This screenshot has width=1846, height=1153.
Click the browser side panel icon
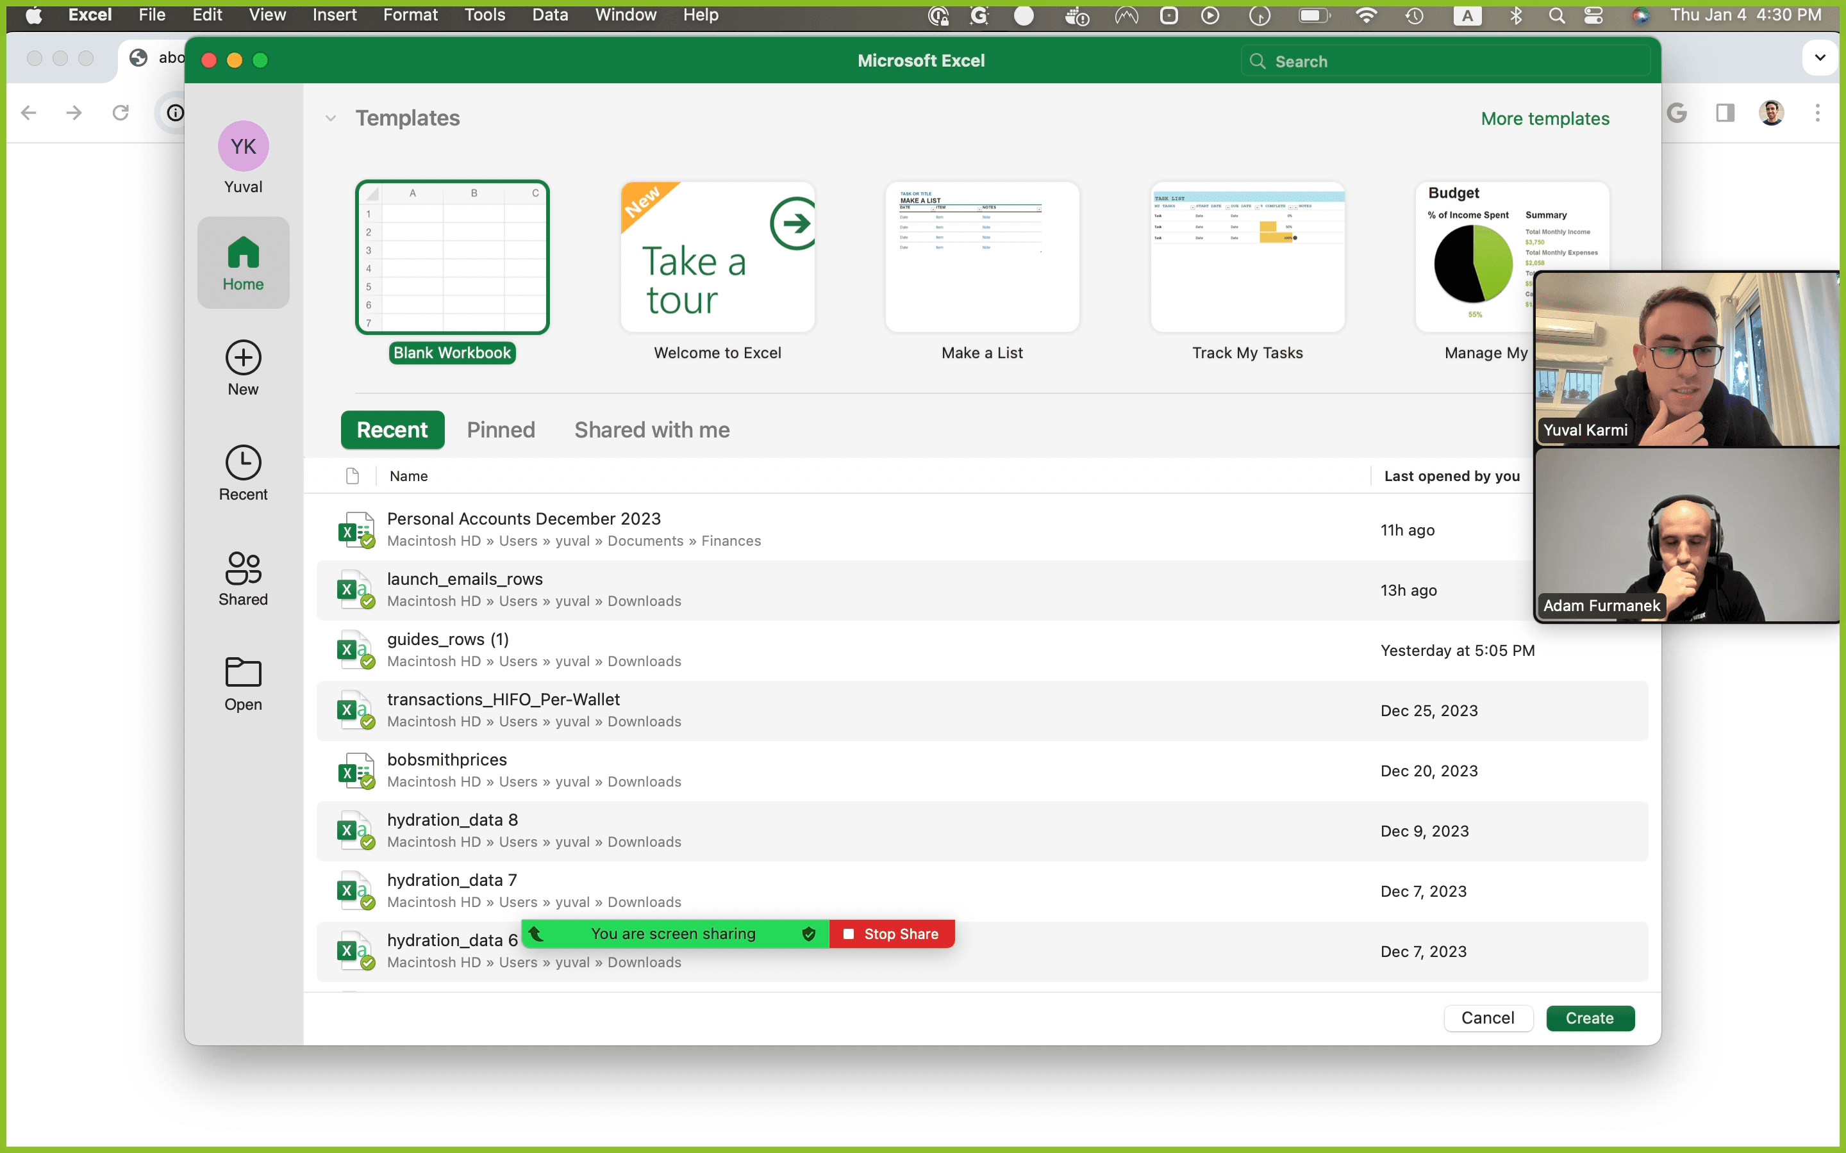[1725, 113]
